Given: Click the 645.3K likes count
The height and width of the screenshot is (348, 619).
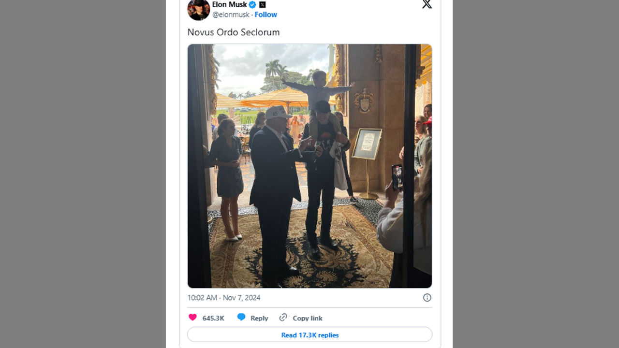Looking at the screenshot, I should pyautogui.click(x=213, y=318).
